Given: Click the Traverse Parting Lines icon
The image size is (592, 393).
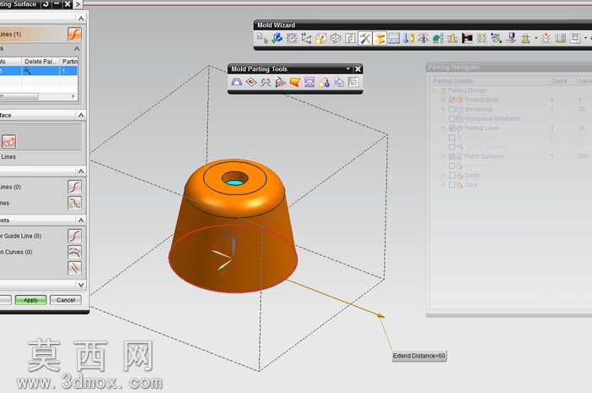Looking at the screenshot, I should click(74, 203).
